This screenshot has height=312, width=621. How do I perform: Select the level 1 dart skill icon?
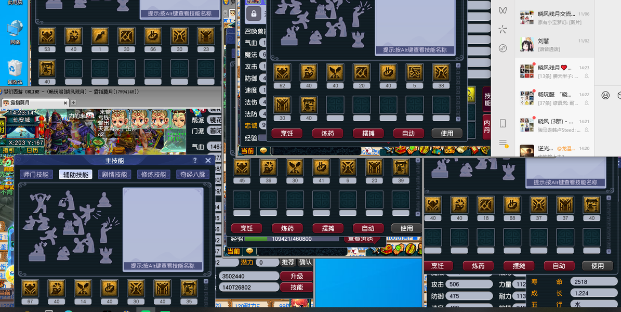tap(100, 36)
